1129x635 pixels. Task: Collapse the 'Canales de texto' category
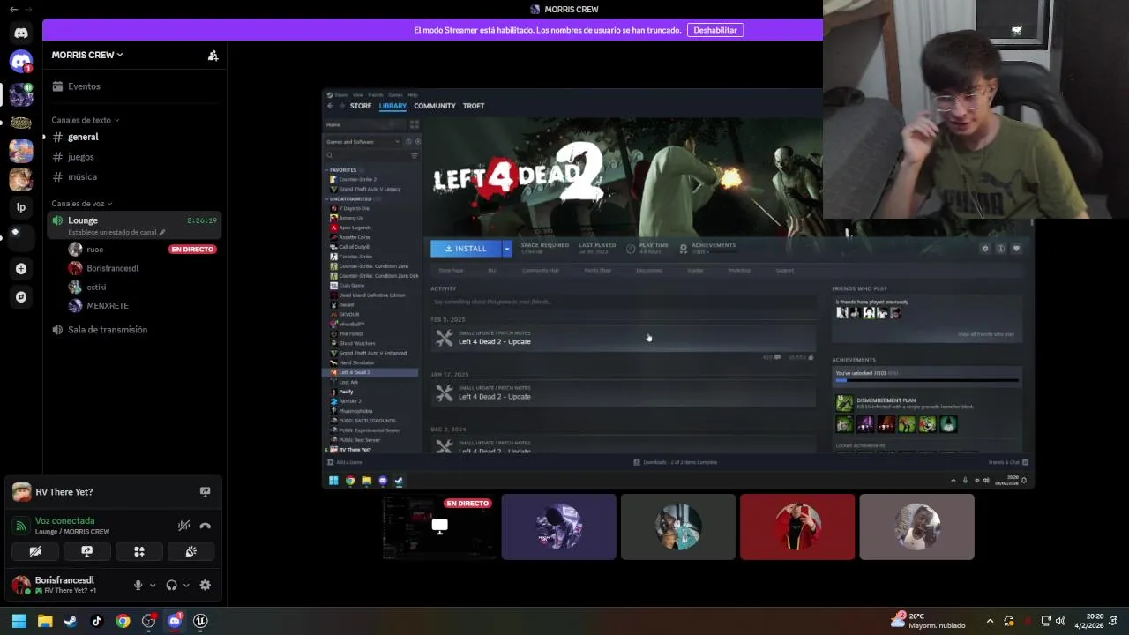coord(85,120)
